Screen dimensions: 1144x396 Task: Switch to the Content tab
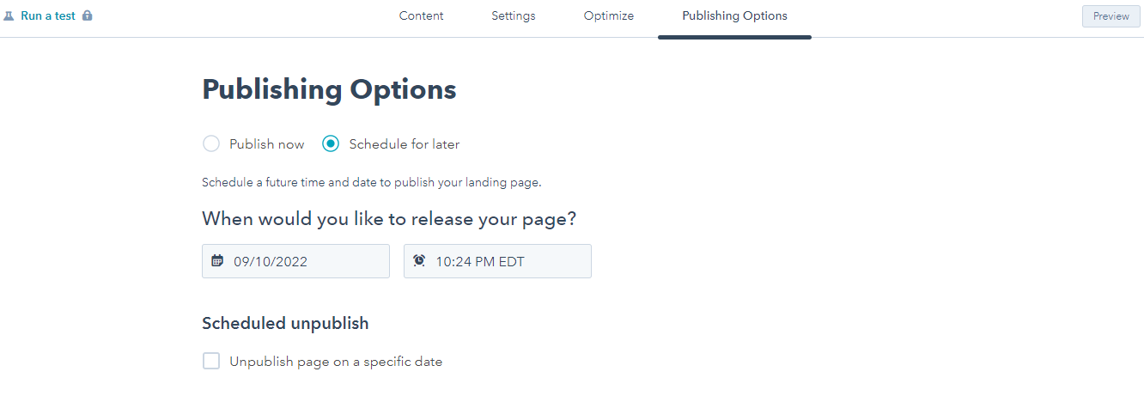point(422,15)
